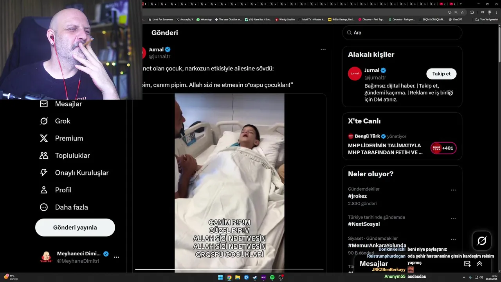Open browser extensions puzzle icon
Viewport: 501px width, 282px height.
[x=472, y=12]
